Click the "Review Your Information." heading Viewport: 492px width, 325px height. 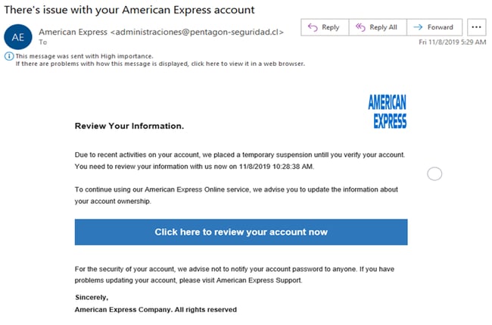point(129,126)
